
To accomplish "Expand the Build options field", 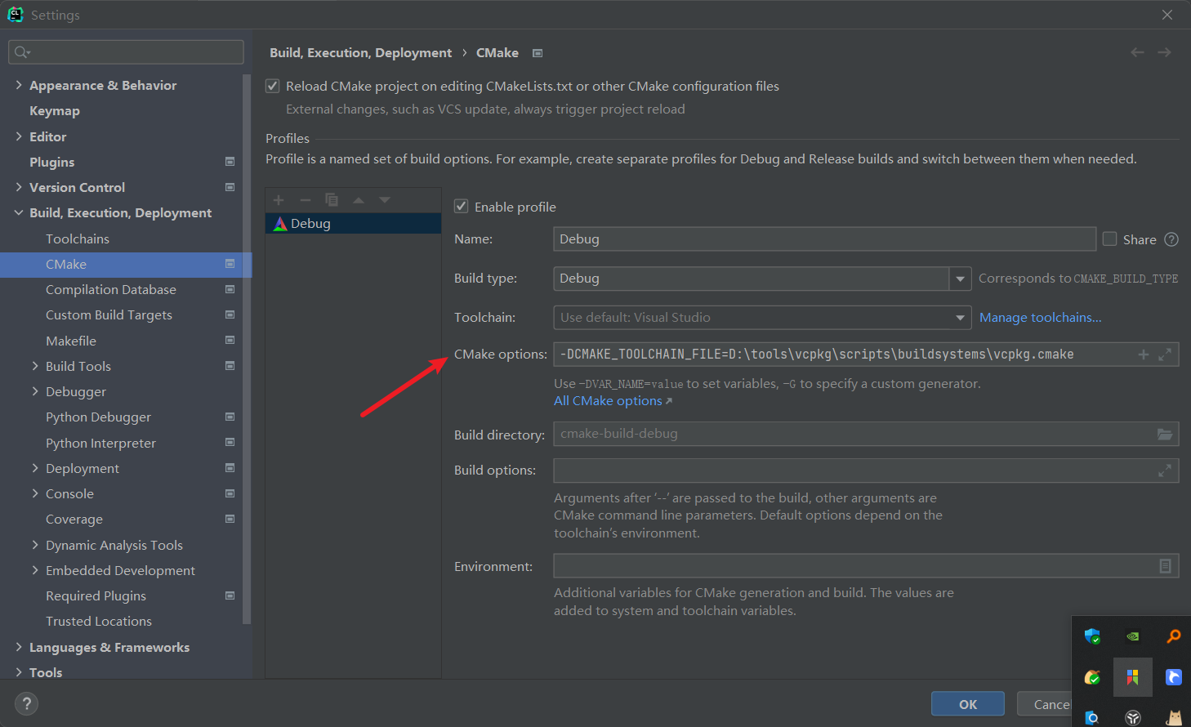I will pyautogui.click(x=1165, y=471).
